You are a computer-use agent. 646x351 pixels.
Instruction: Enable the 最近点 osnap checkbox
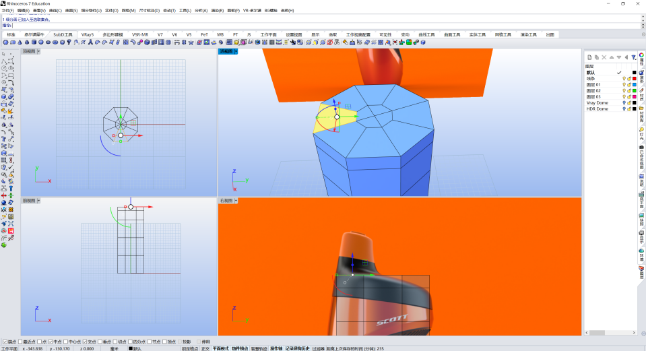pyautogui.click(x=20, y=342)
